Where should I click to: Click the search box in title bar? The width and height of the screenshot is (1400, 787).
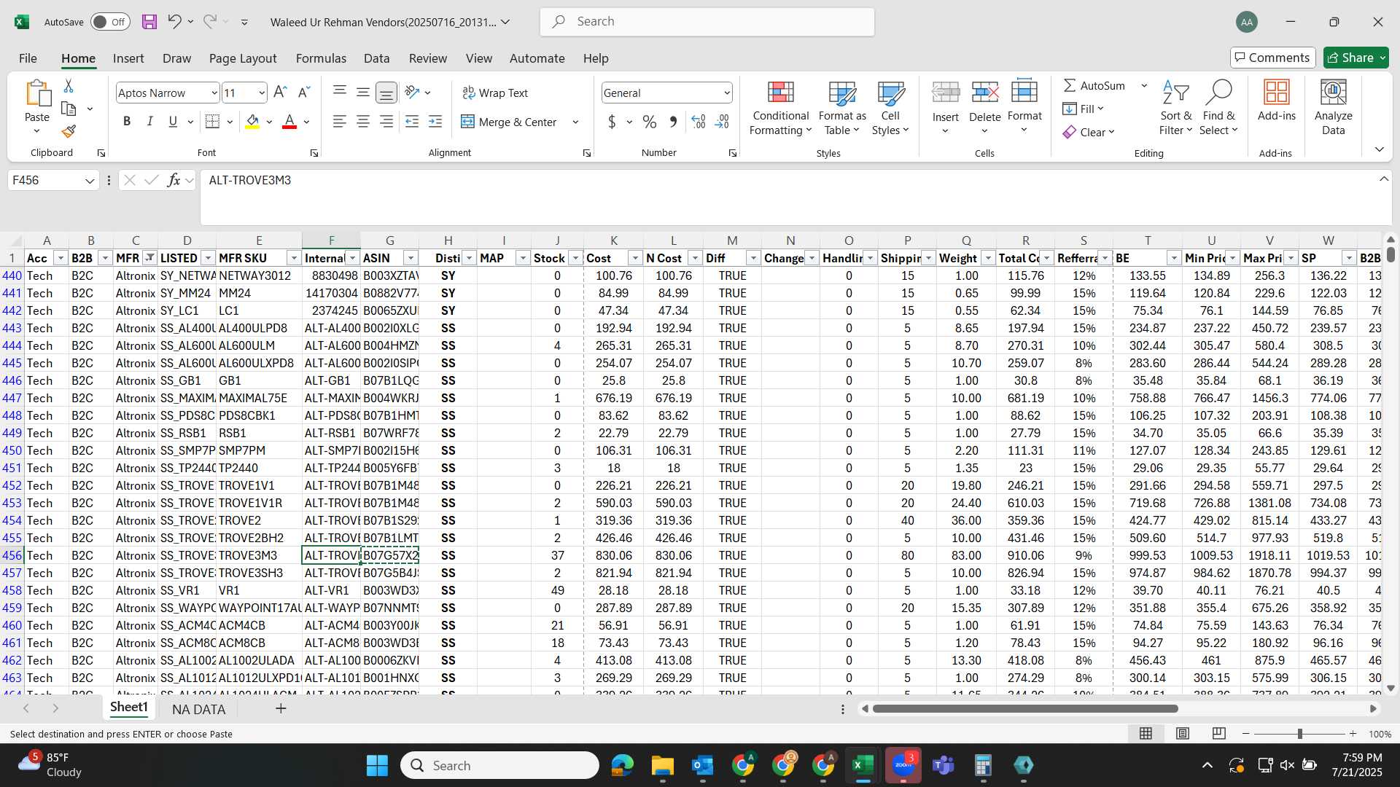point(707,22)
